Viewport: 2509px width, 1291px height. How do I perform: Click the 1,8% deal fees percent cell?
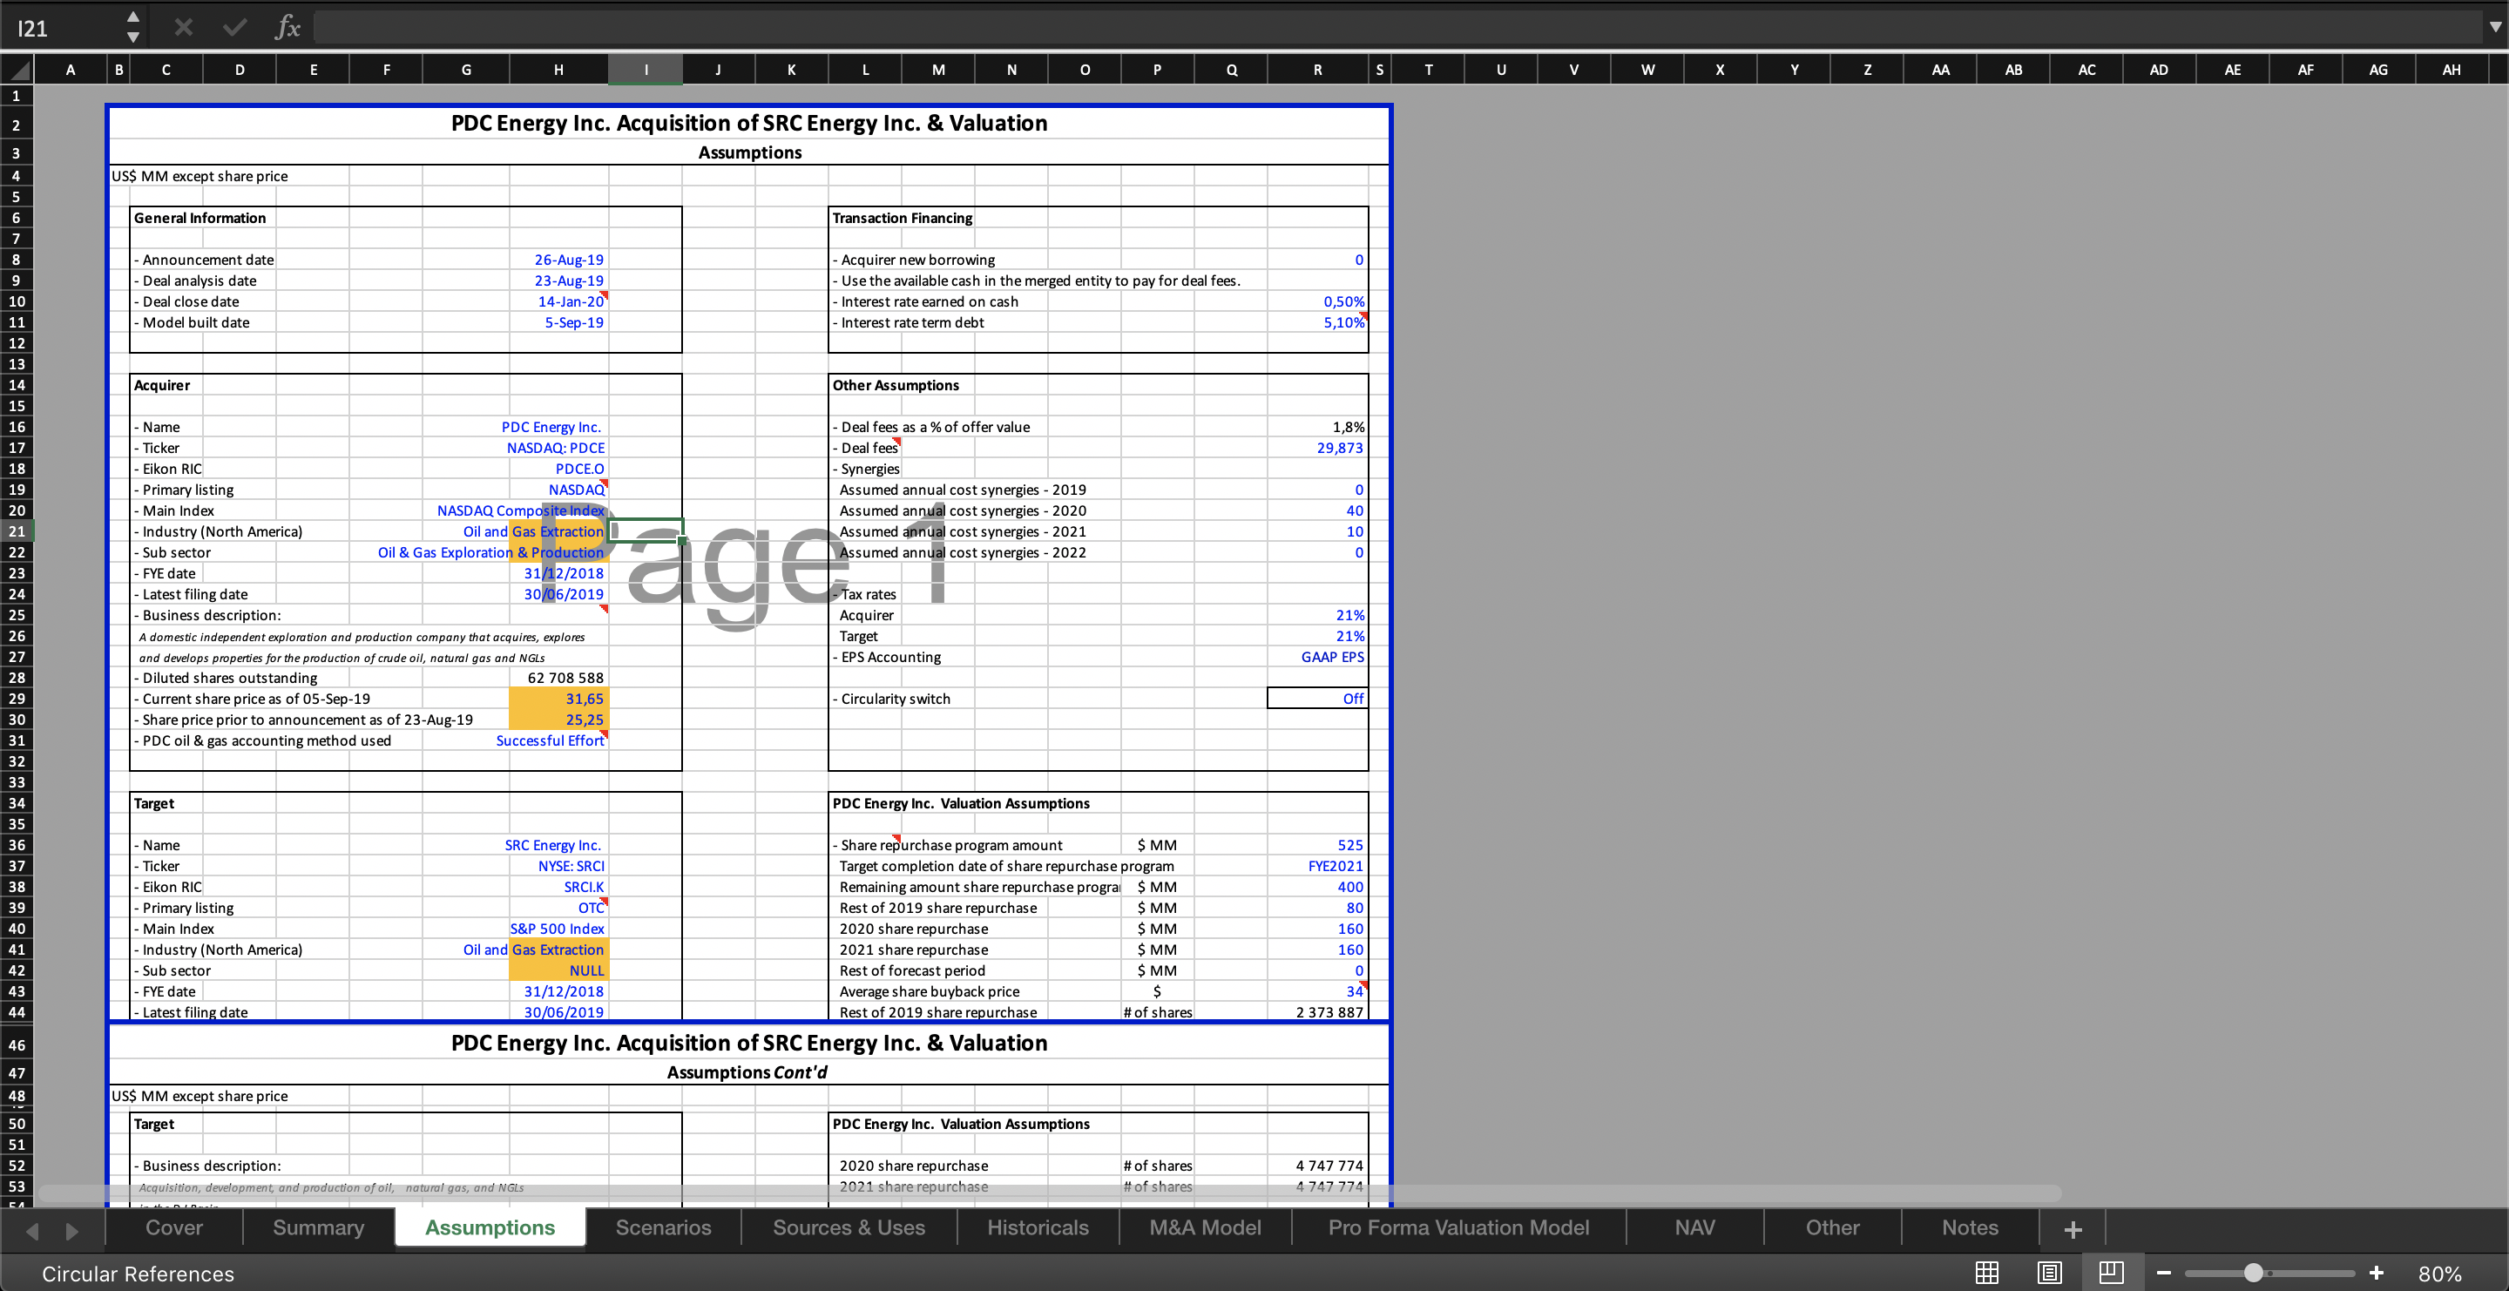tap(1318, 428)
